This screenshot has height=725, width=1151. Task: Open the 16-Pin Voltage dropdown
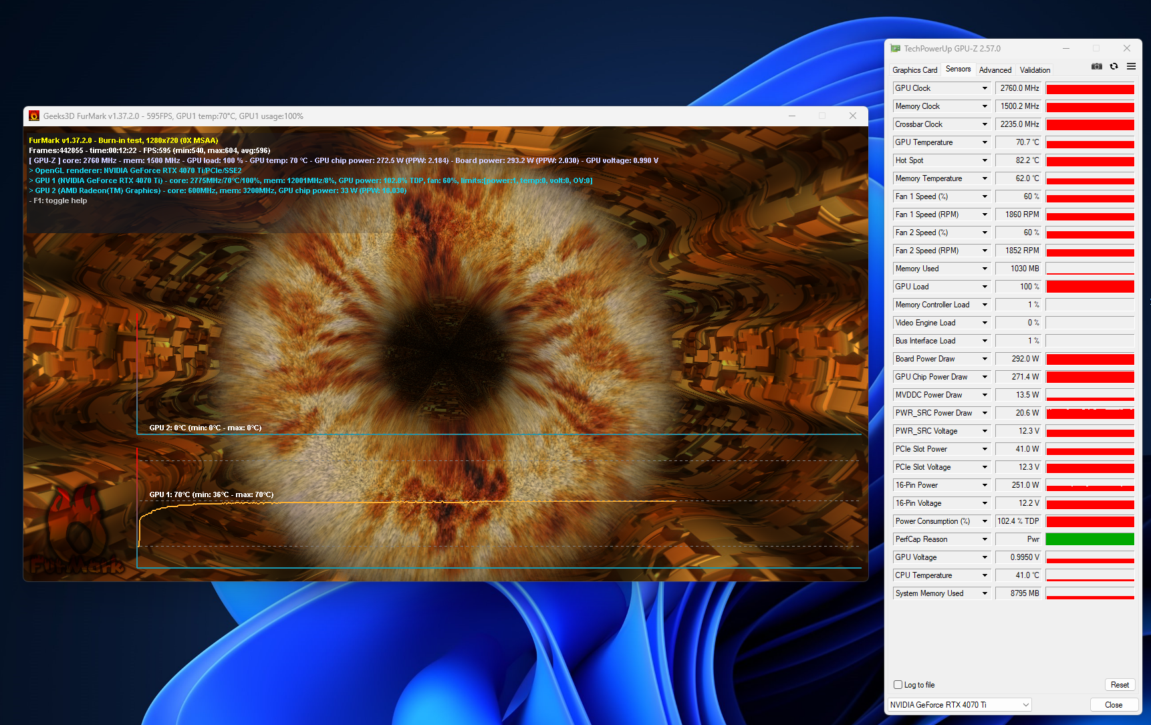pyautogui.click(x=985, y=503)
